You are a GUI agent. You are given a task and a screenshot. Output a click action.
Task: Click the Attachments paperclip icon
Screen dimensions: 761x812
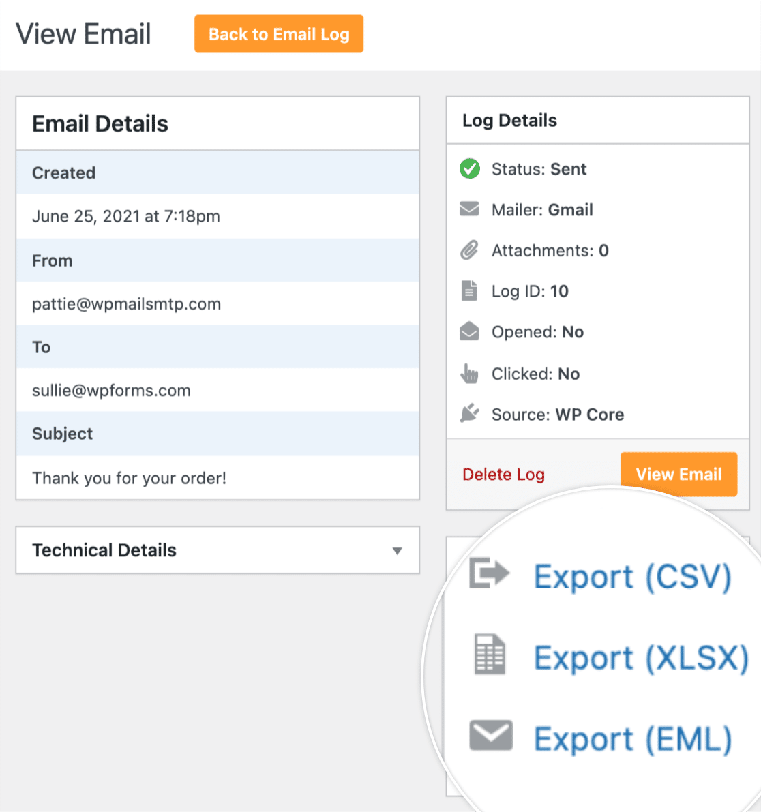469,250
